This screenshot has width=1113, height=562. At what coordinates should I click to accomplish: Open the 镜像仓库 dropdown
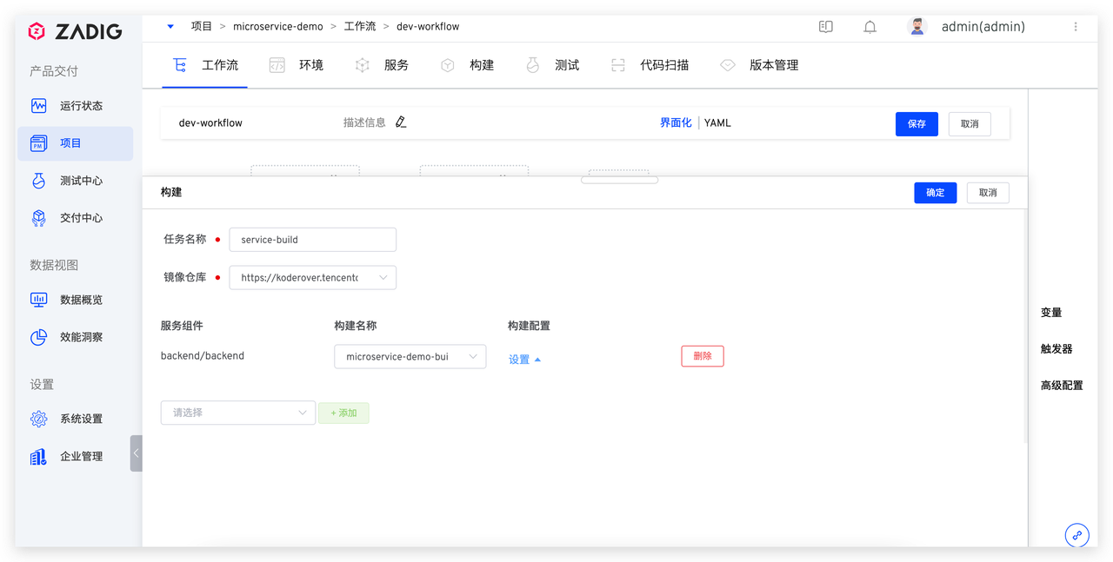(x=313, y=278)
